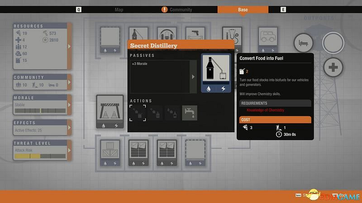
Task: Switch to the Community tab
Action: click(x=181, y=9)
